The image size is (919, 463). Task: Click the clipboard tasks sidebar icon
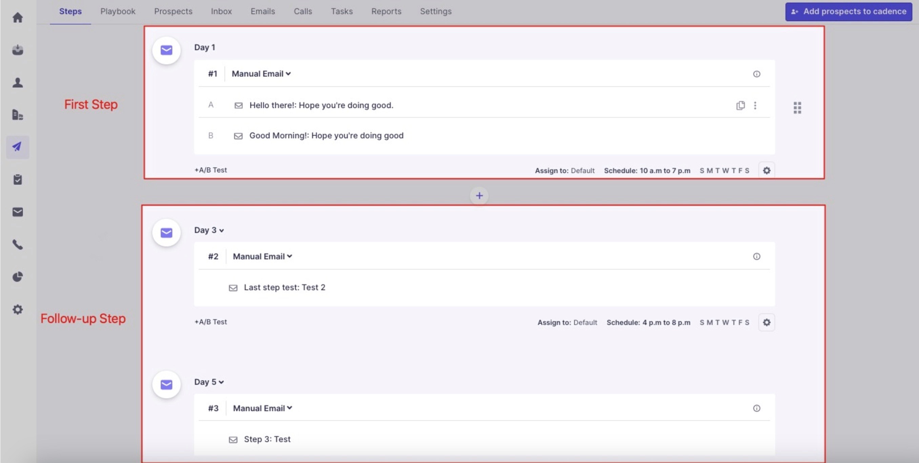tap(18, 180)
